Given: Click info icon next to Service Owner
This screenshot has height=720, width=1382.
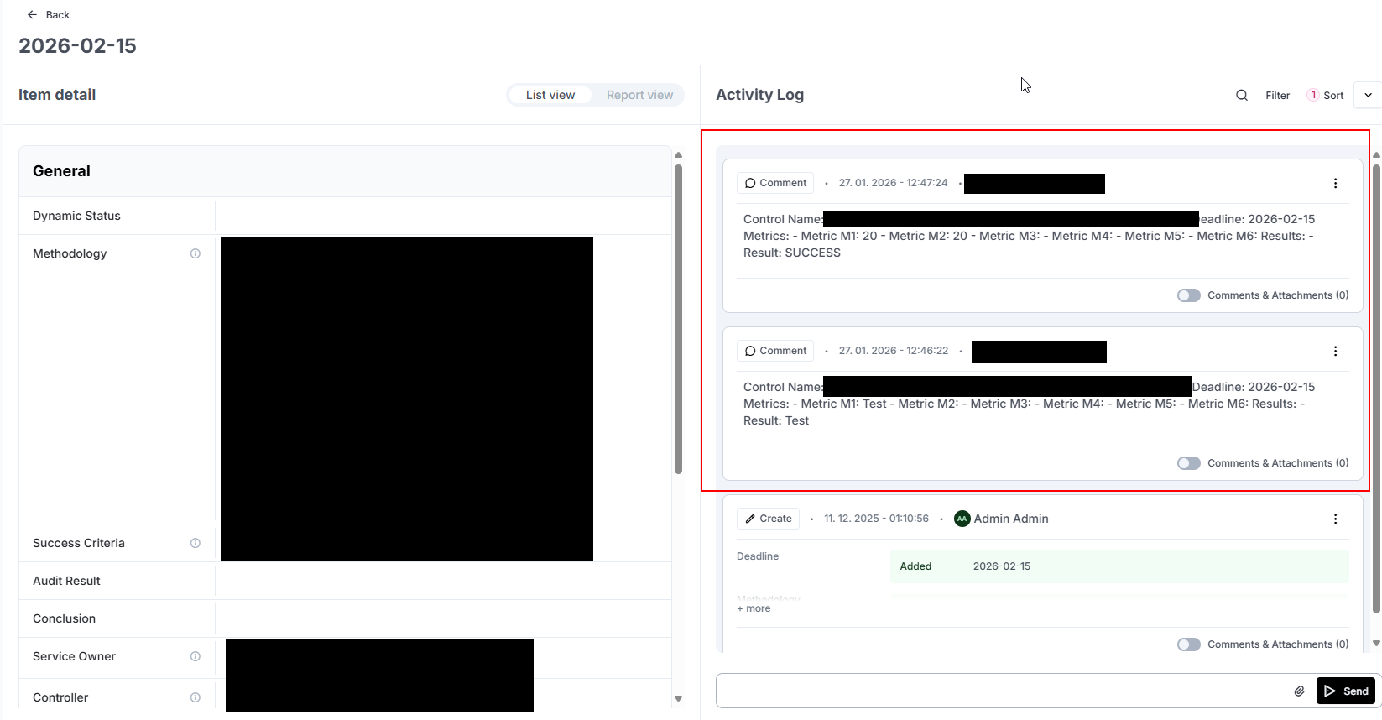Looking at the screenshot, I should click(196, 656).
